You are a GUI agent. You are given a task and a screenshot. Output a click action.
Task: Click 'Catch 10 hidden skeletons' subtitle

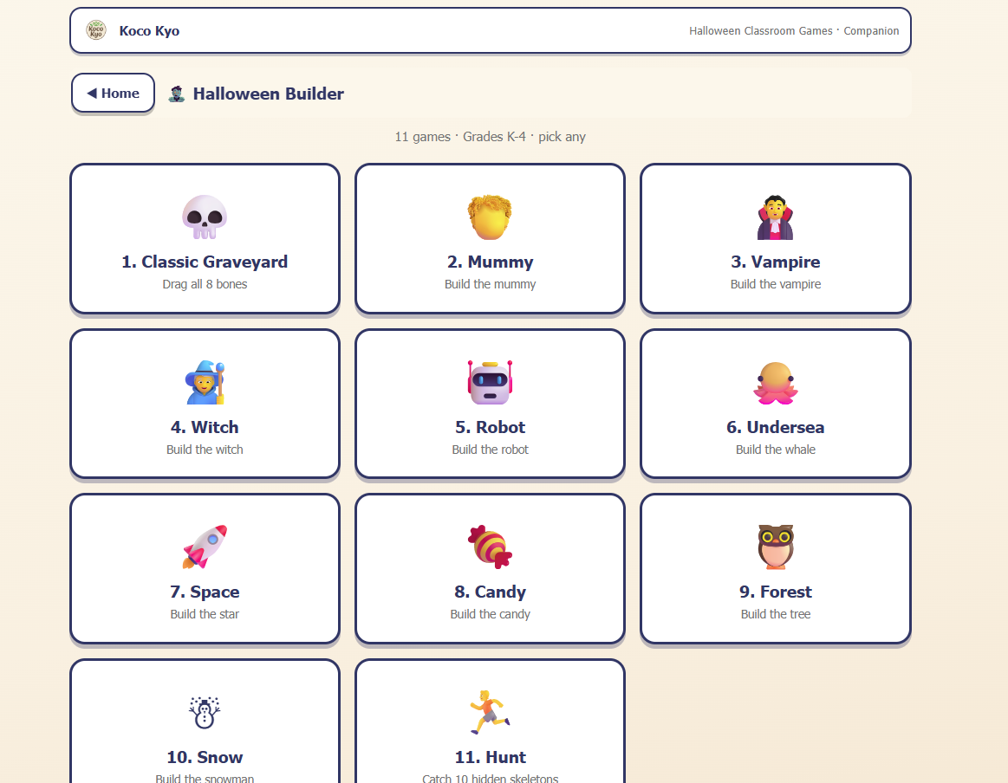click(x=490, y=778)
